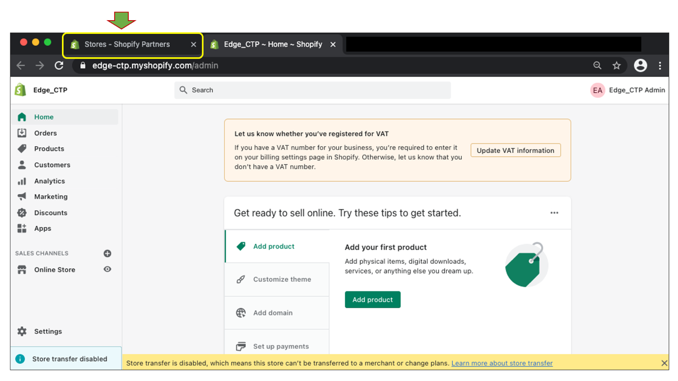The width and height of the screenshot is (678, 381).
Task: Click the browser back arrow
Action: click(20, 65)
